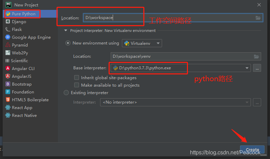Click the Flask horn icon

pos(8,30)
